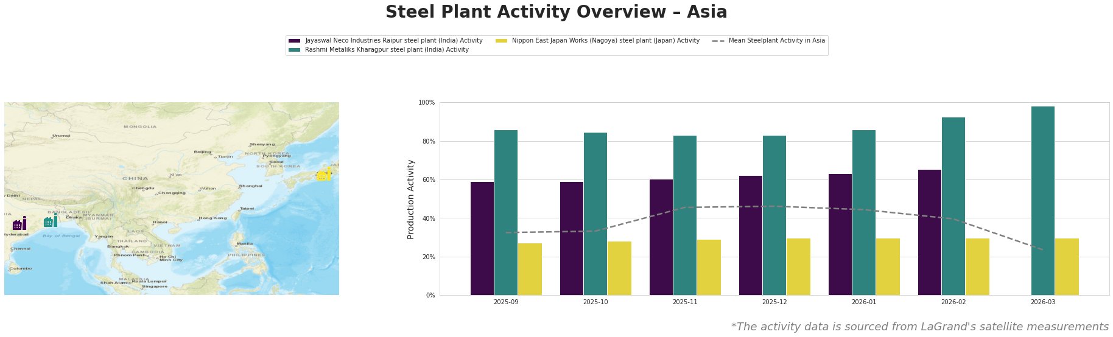Image resolution: width=1113 pixels, height=337 pixels.
Task: Select the Mean Steelplant Activity legend label
Action: point(776,41)
